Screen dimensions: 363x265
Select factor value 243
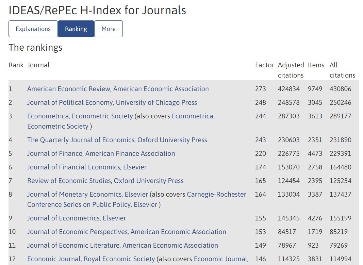click(261, 140)
